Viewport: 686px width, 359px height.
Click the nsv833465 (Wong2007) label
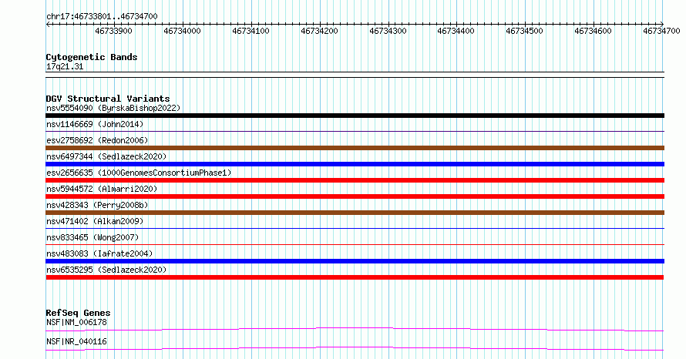click(x=92, y=237)
